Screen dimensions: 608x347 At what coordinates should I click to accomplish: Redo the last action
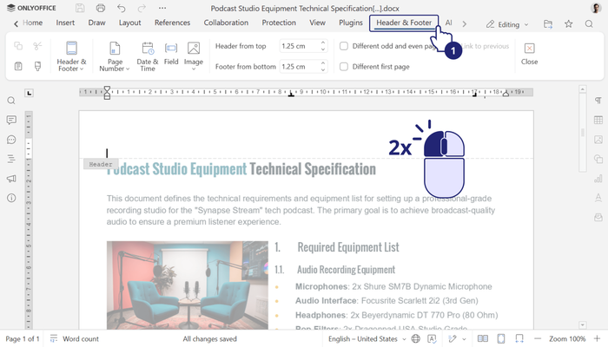pyautogui.click(x=142, y=8)
